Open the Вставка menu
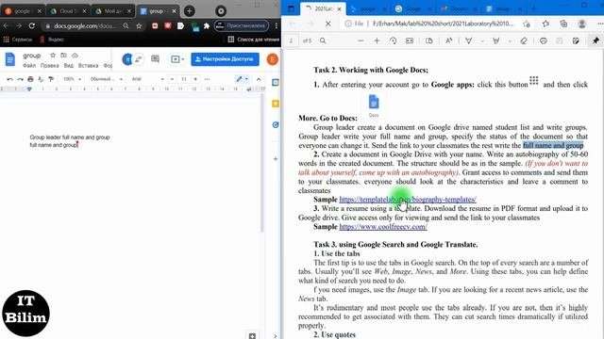 click(x=88, y=66)
